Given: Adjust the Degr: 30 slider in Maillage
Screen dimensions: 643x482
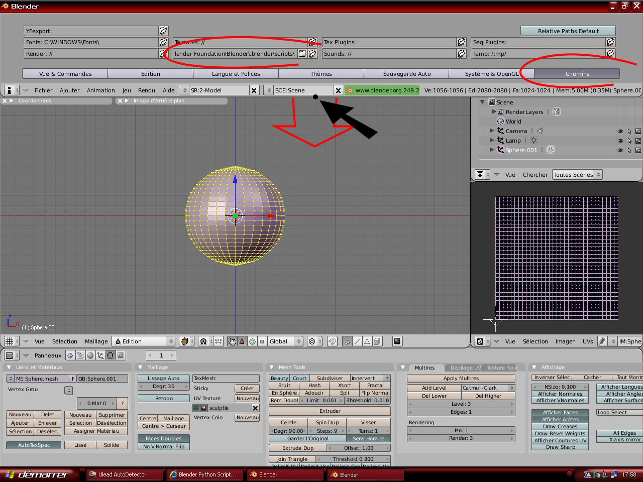Looking at the screenshot, I should 163,387.
